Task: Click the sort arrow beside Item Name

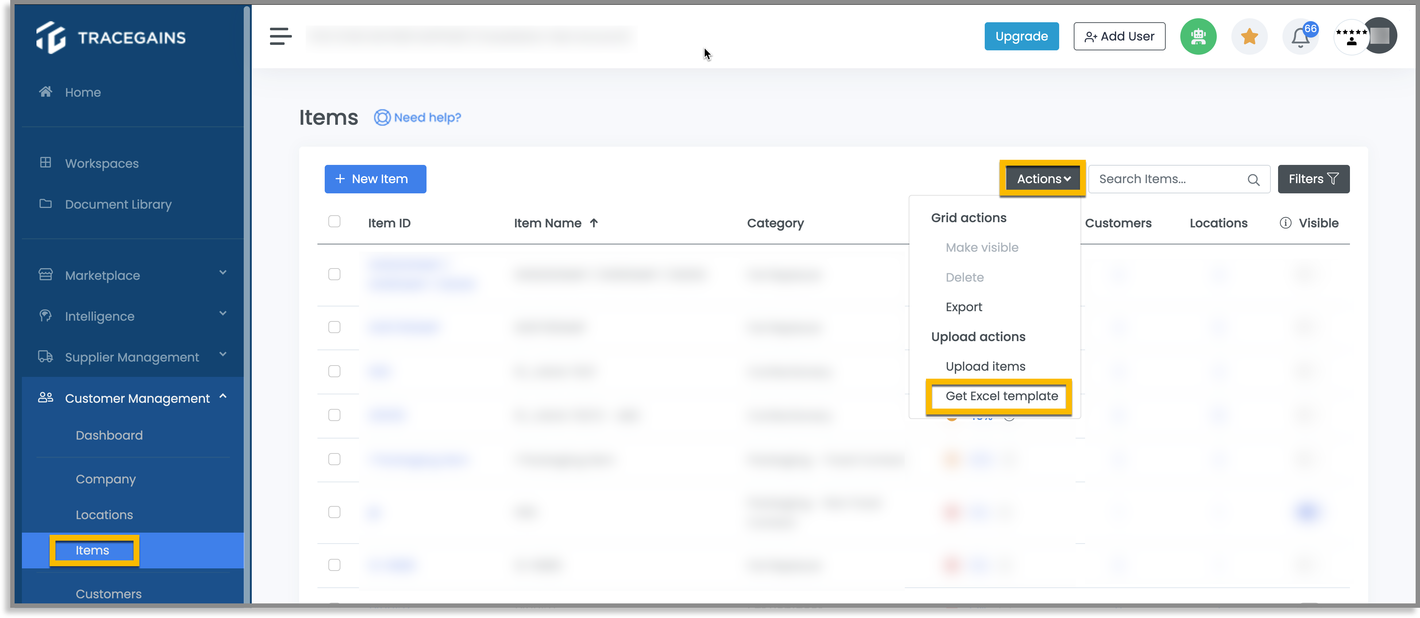Action: pos(593,223)
